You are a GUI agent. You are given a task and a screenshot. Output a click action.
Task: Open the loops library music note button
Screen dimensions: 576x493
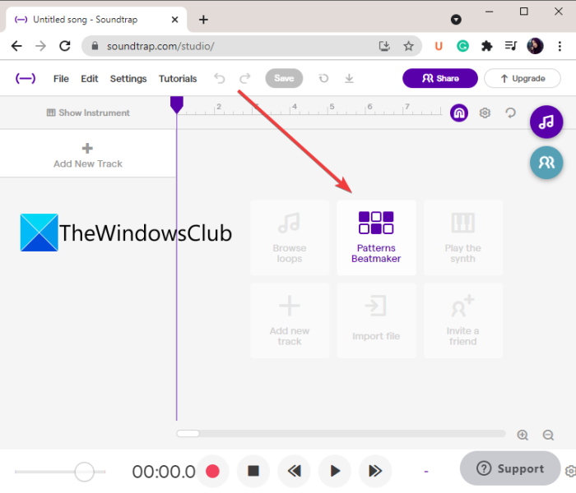(546, 122)
